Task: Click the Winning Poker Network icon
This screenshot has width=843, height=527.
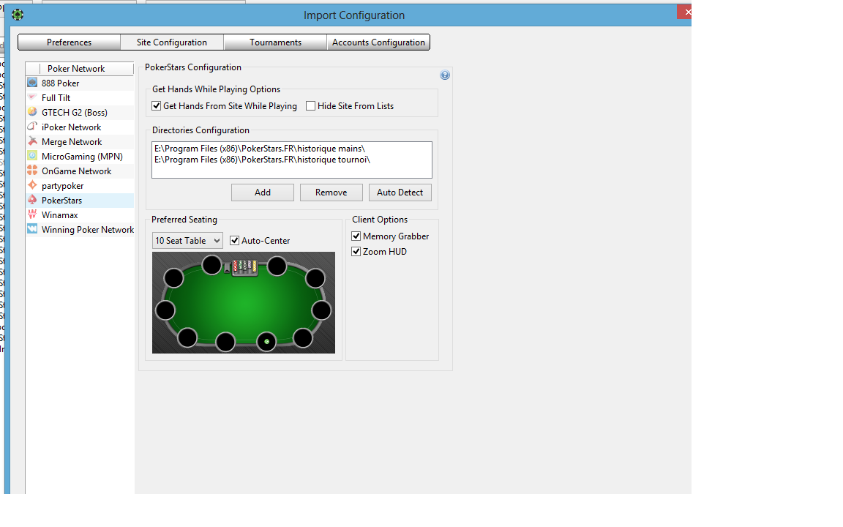Action: [x=32, y=229]
